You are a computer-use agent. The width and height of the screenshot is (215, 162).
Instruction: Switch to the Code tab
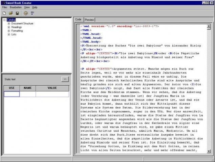[78, 20]
